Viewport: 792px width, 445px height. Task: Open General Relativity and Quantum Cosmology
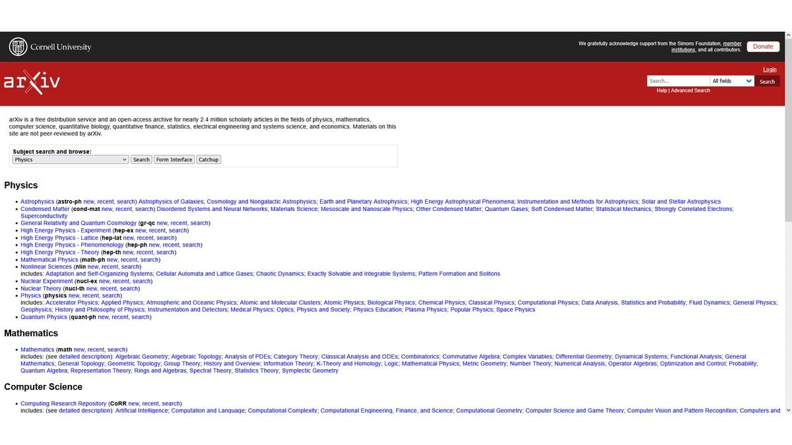(79, 223)
